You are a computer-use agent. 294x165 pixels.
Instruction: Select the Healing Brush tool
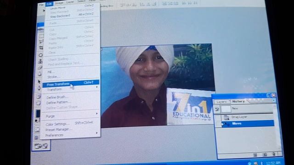click(x=41, y=55)
